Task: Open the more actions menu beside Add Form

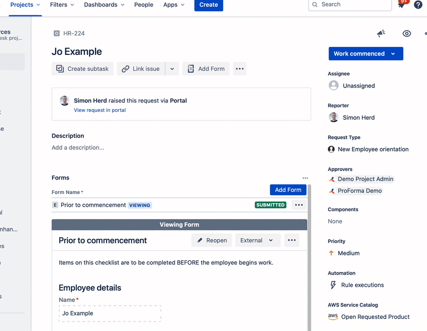Action: point(240,69)
